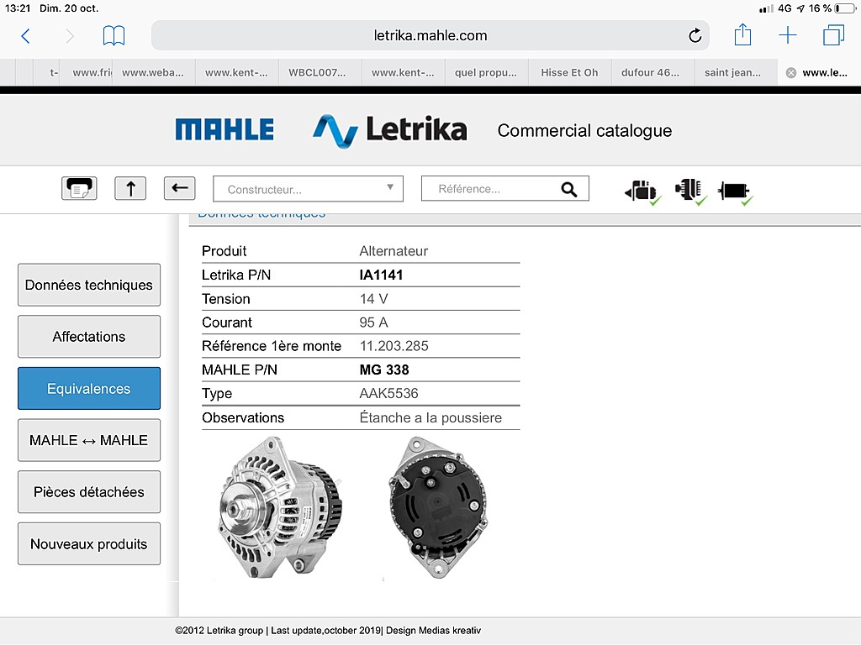Tap the Safari forward arrow
The width and height of the screenshot is (861, 645).
[x=70, y=36]
